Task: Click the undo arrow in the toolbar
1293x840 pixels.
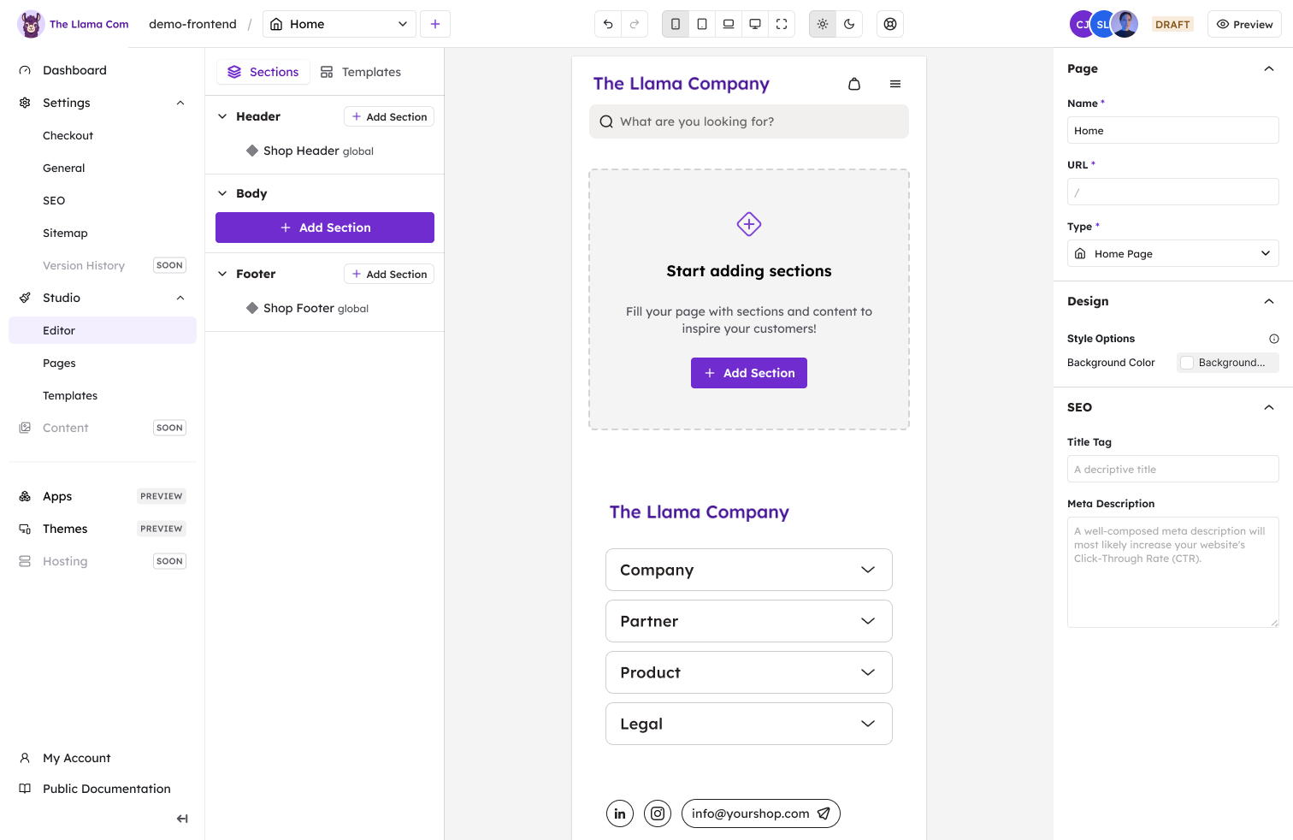Action: [x=608, y=24]
